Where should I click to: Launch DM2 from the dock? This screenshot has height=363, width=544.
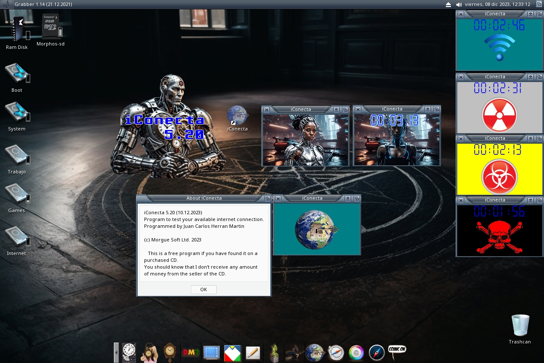(x=191, y=352)
